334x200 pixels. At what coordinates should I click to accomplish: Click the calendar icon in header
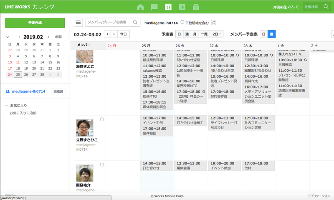(168, 7)
